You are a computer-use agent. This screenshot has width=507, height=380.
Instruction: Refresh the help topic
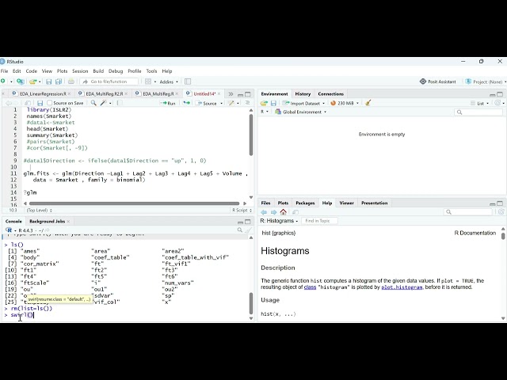coord(501,212)
